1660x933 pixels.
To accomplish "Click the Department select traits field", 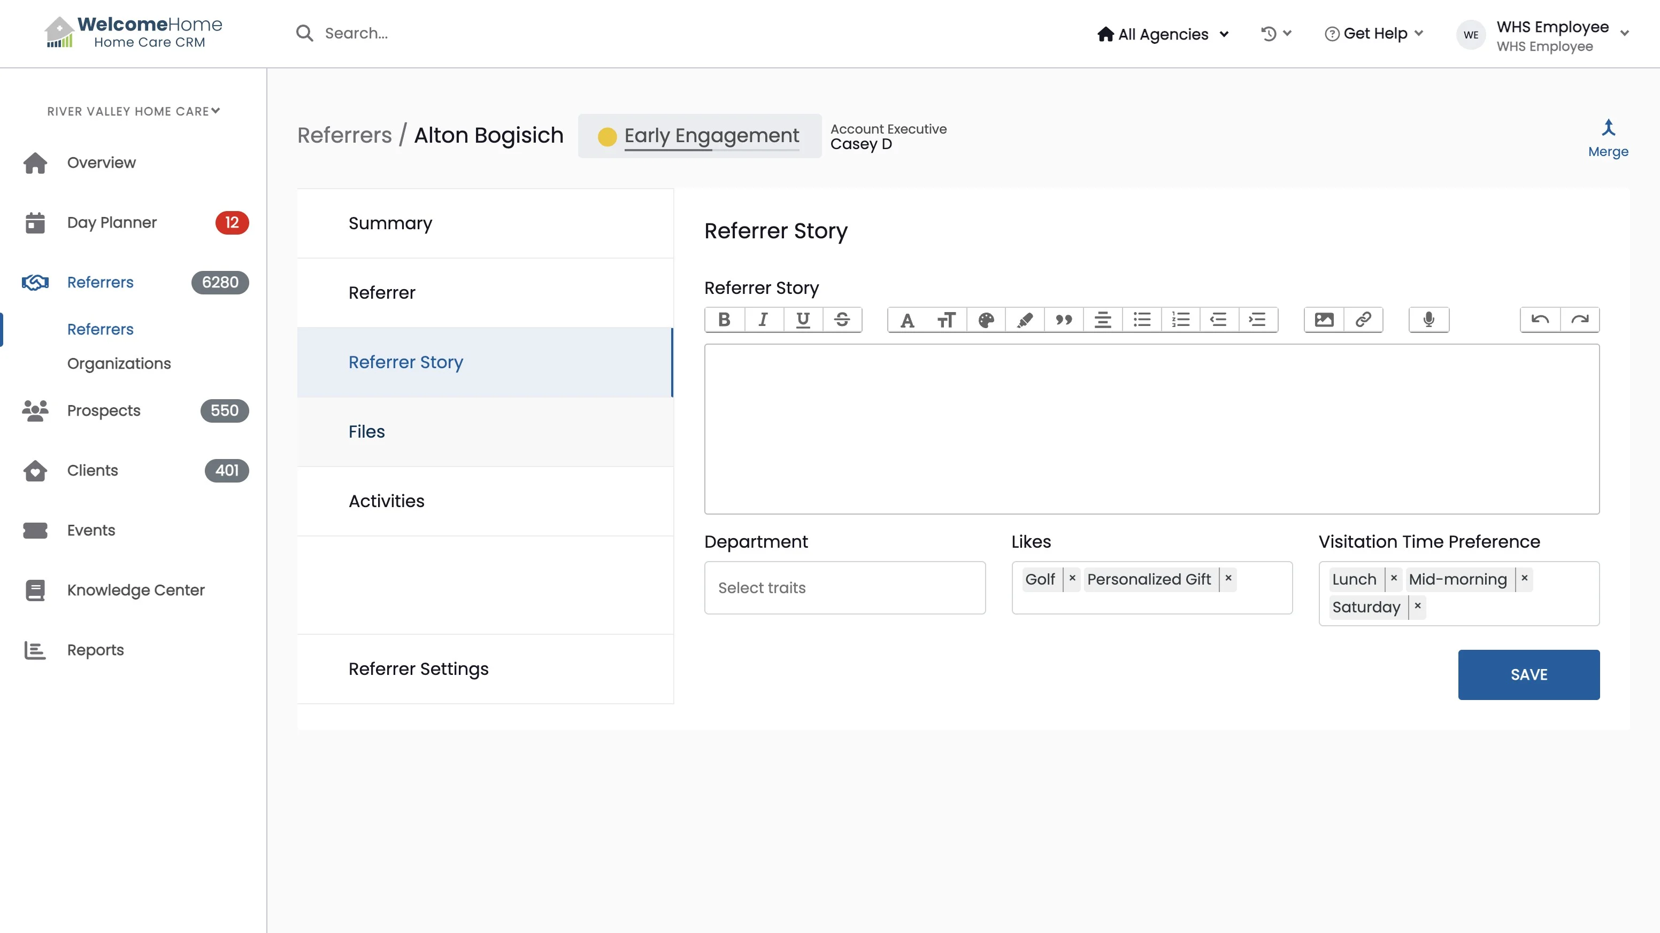I will point(844,587).
